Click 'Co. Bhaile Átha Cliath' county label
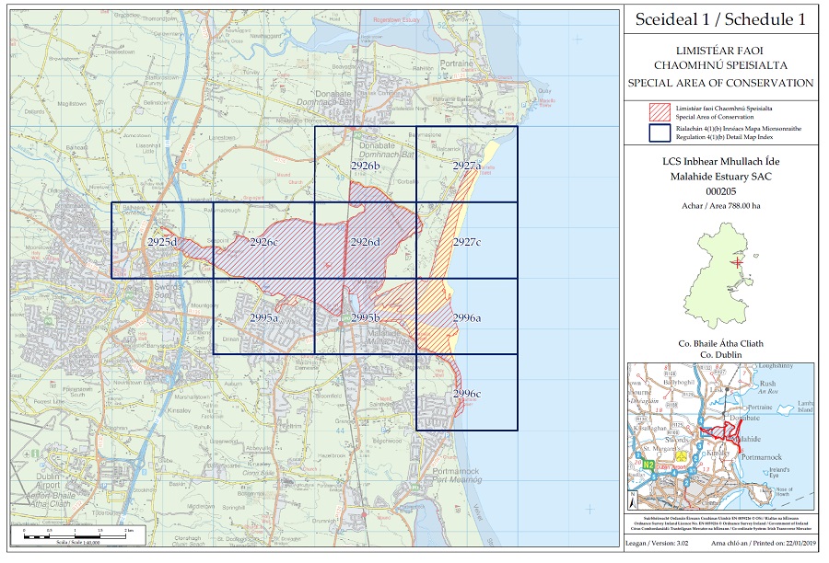This screenshot has height=563, width=829. (720, 343)
